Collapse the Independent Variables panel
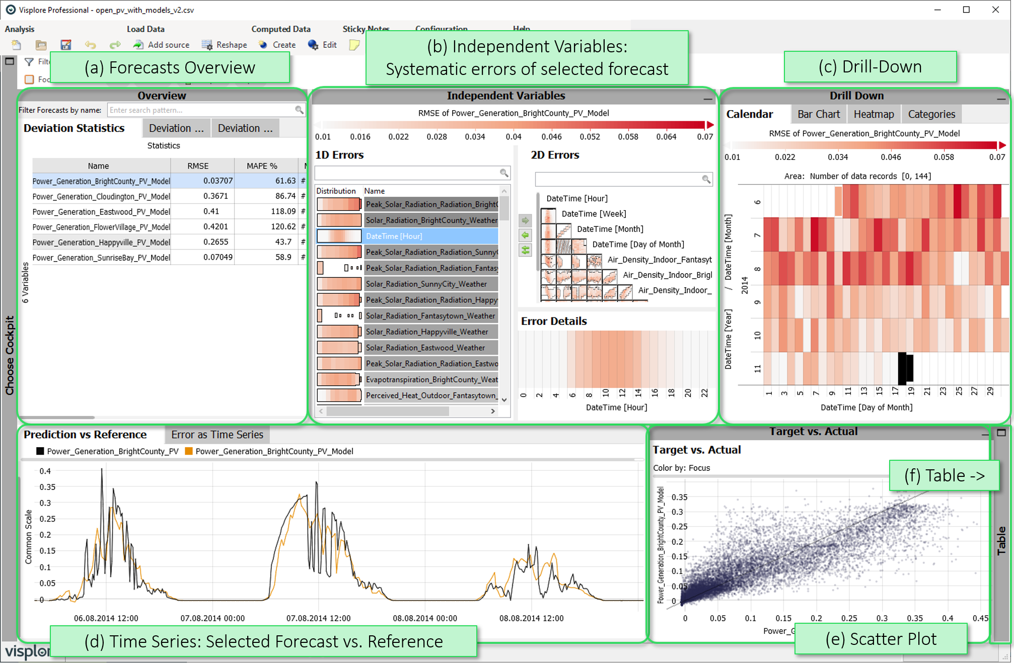Image resolution: width=1014 pixels, height=663 pixels. coord(707,99)
